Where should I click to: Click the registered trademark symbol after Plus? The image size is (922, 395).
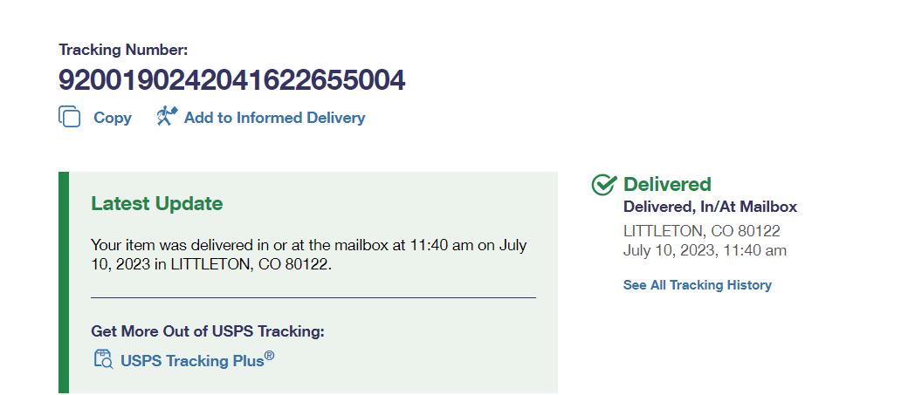tap(270, 355)
